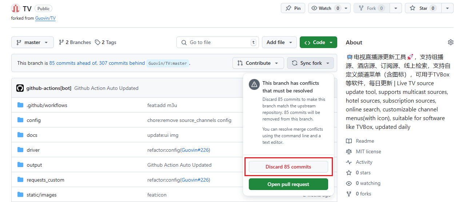
Task: View the 2 Branches link
Action: coord(75,42)
